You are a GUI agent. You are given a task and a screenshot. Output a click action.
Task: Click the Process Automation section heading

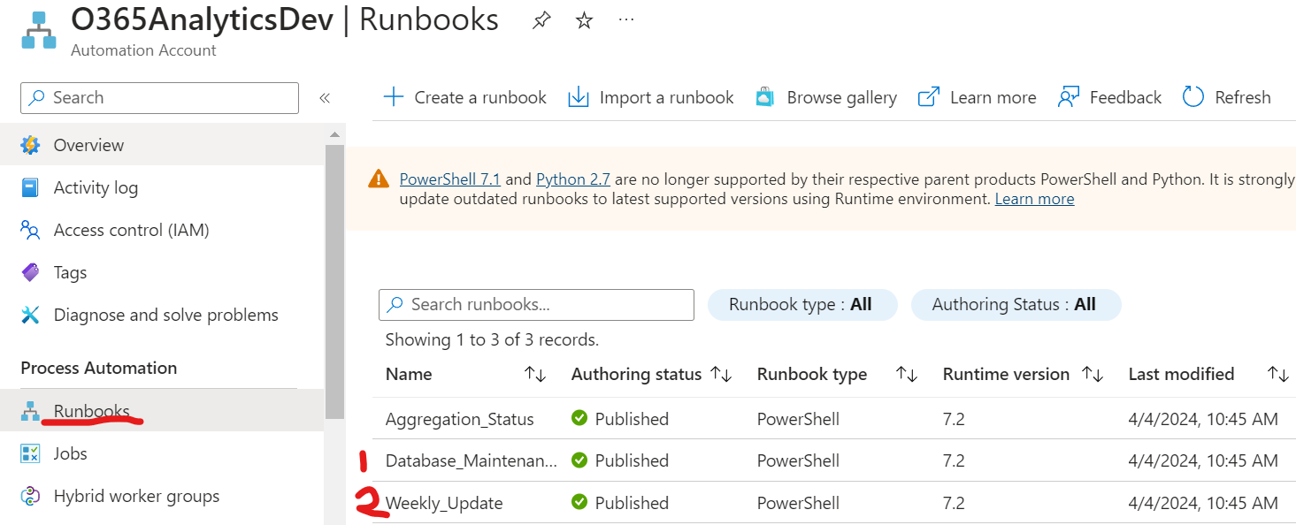pyautogui.click(x=99, y=368)
